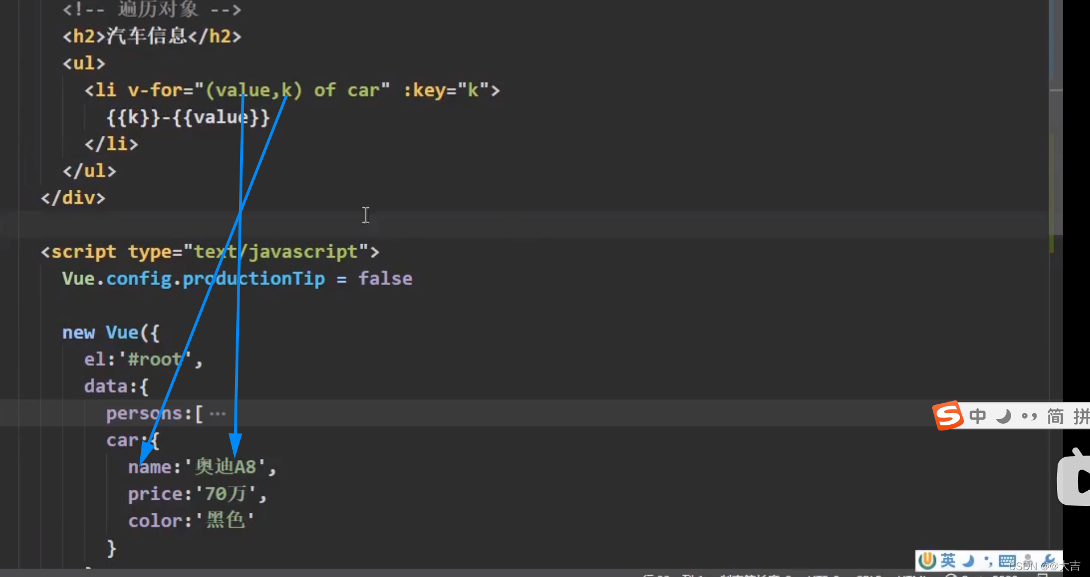Click the h2 line with 汽车信息
The image size is (1090, 577).
click(x=152, y=36)
